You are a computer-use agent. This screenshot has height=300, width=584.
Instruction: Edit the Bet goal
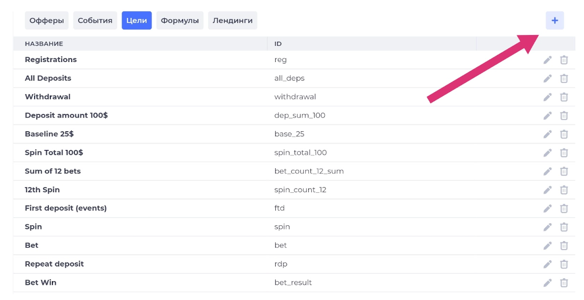click(547, 246)
